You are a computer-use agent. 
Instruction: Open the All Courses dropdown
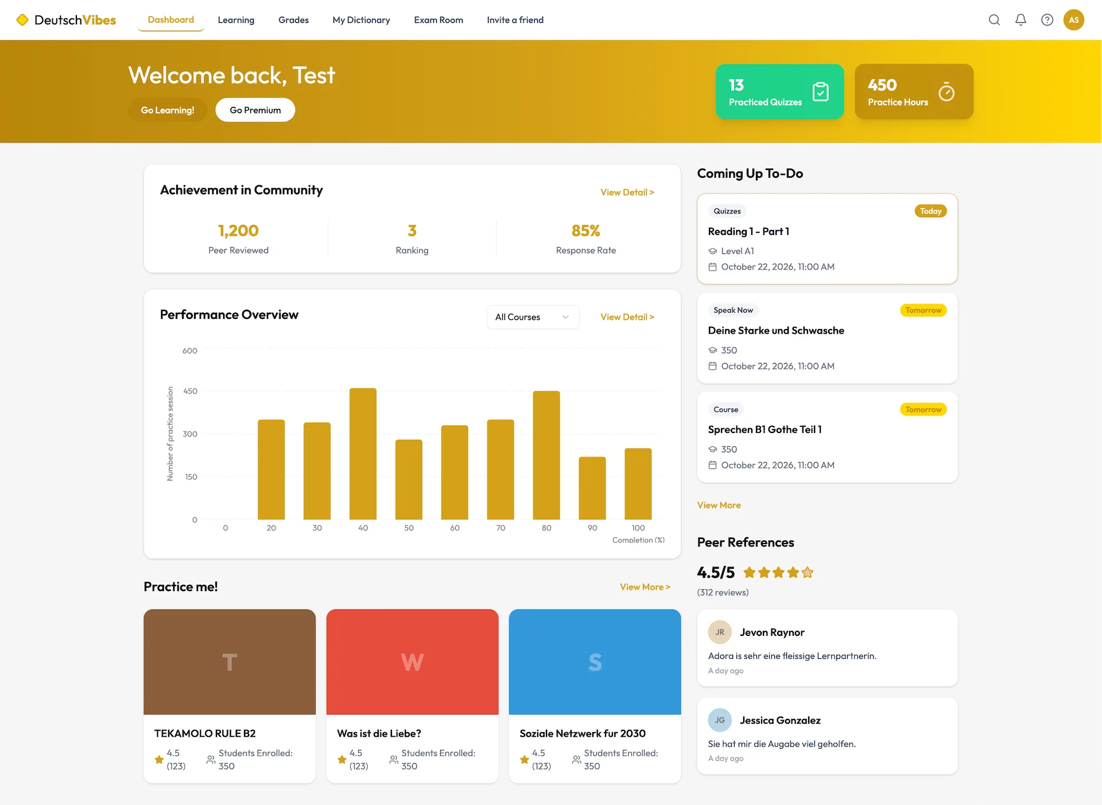coord(532,317)
